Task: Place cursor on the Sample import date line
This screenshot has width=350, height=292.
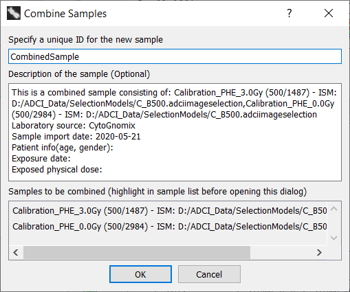Action: click(x=76, y=137)
